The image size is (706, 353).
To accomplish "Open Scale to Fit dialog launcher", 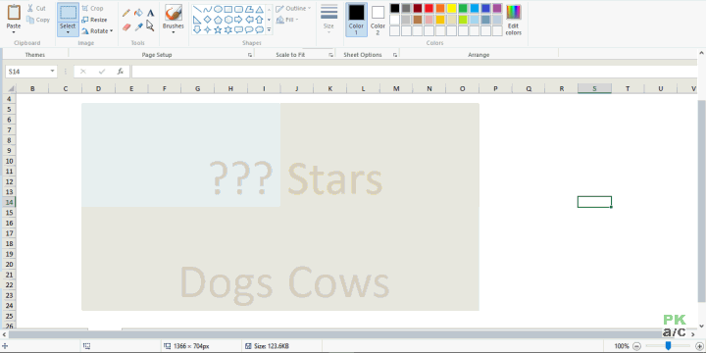I will pos(330,55).
